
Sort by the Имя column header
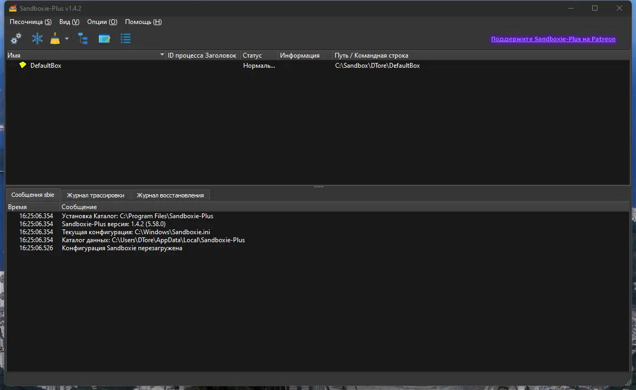coord(86,55)
